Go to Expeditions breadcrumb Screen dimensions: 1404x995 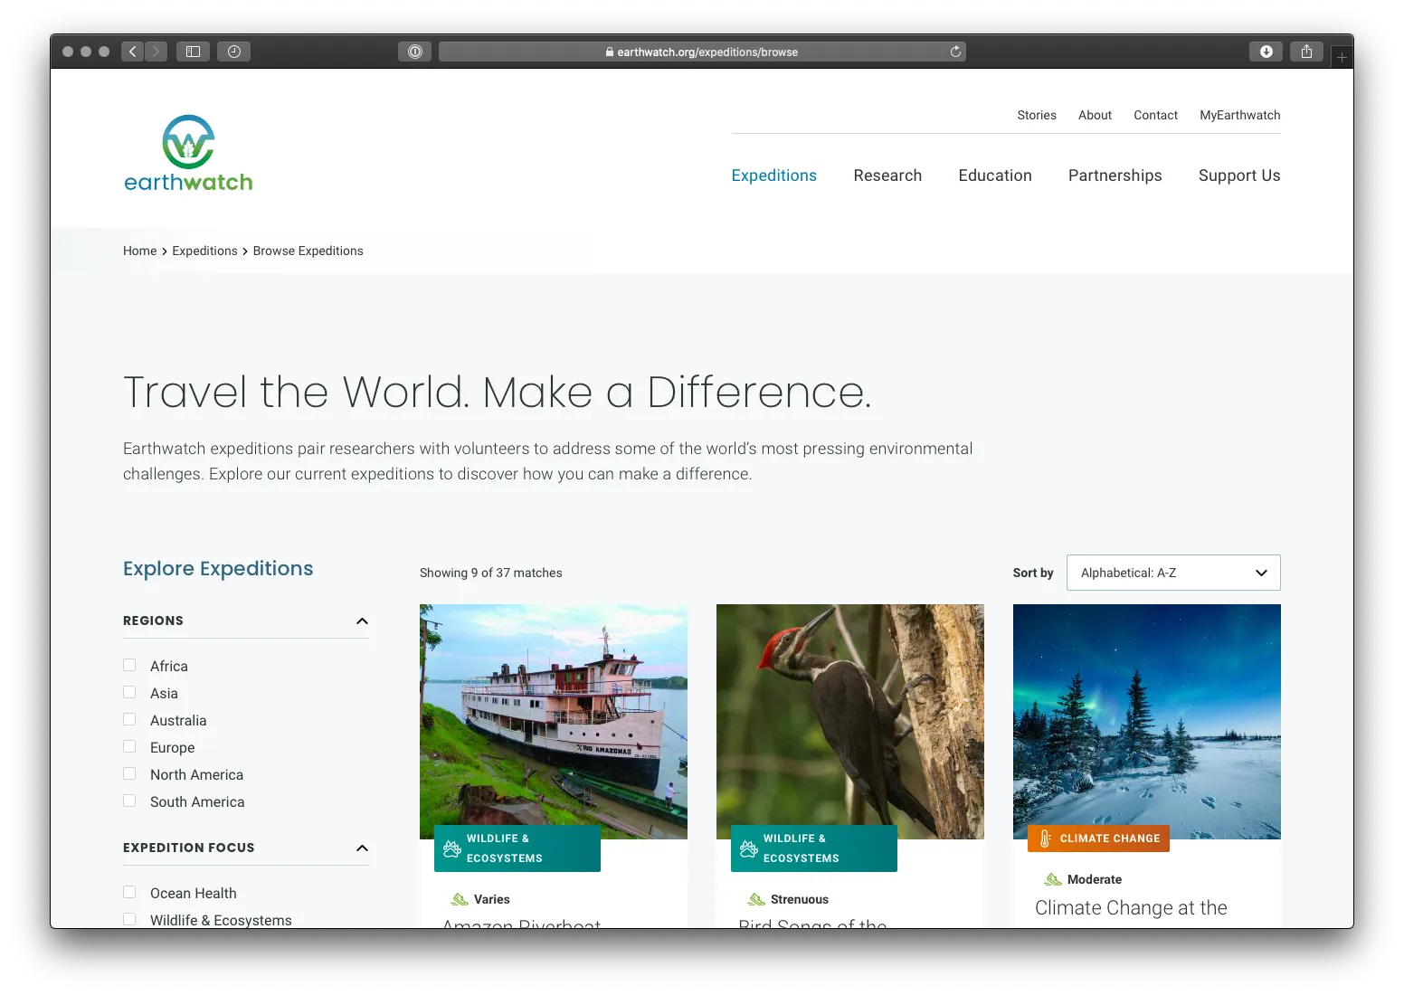click(204, 251)
